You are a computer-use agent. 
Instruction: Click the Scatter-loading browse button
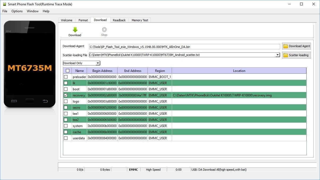(x=296, y=55)
